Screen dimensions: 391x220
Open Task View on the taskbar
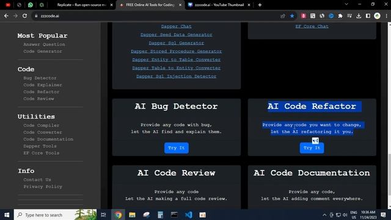pos(103,215)
